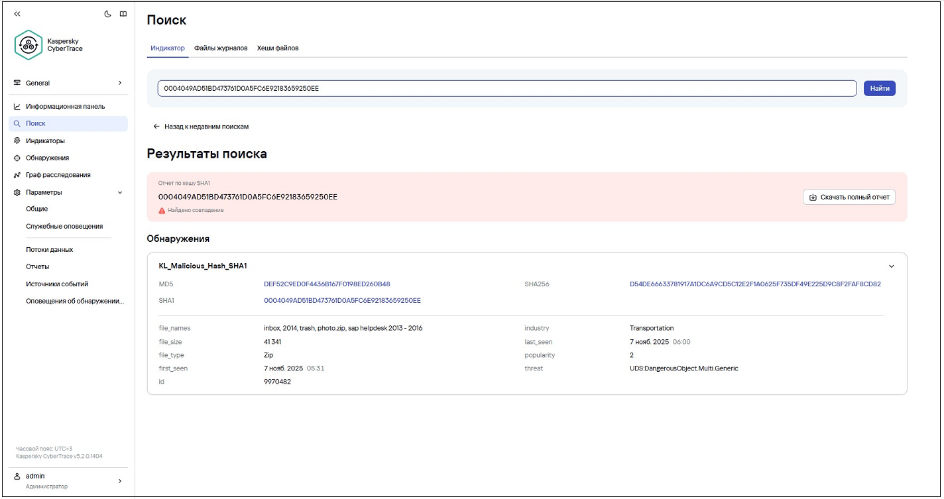Open Оповещения об обнаружении settings item
Image resolution: width=944 pixels, height=499 pixels.
click(x=75, y=301)
